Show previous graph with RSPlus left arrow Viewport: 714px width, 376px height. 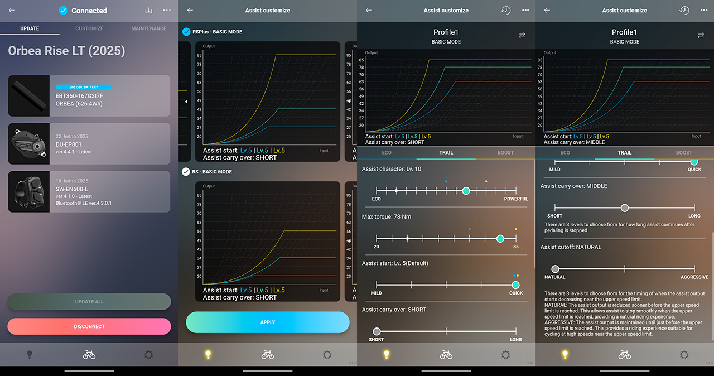pyautogui.click(x=186, y=102)
